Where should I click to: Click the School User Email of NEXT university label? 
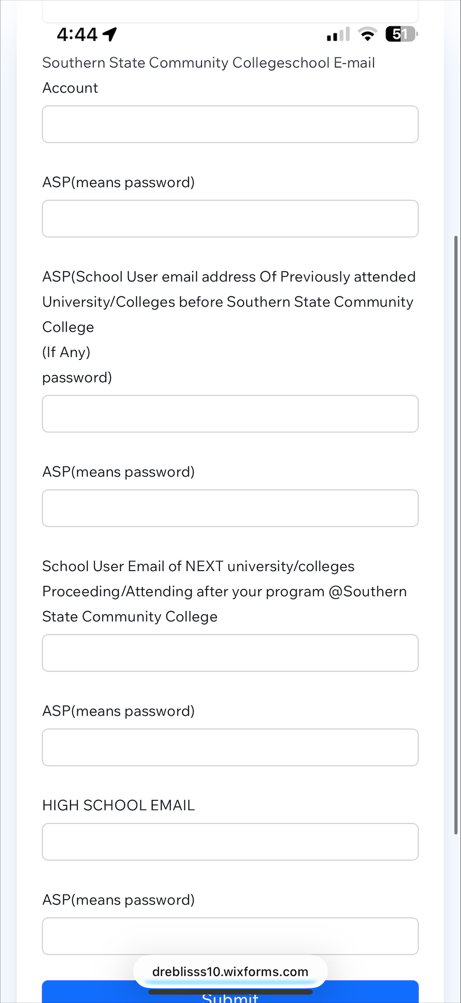tap(224, 591)
